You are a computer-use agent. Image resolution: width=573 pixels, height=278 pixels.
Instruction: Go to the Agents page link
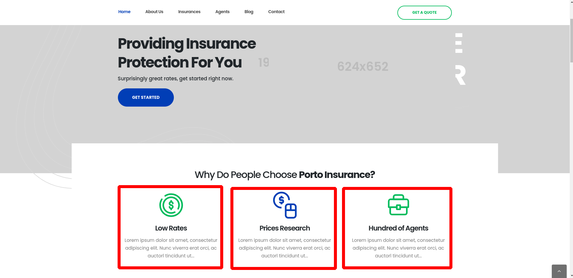coord(222,12)
